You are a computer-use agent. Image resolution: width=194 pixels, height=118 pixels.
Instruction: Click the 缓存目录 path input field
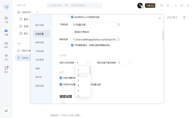coord(96,40)
